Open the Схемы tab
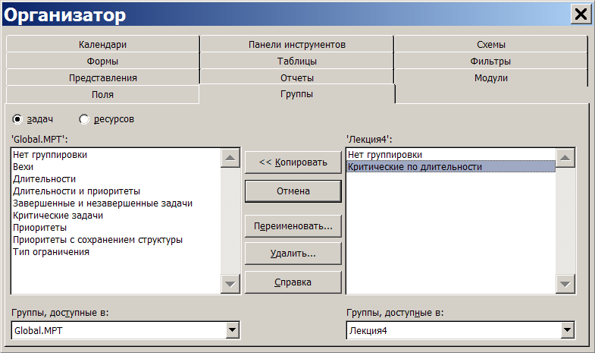Image resolution: width=595 pixels, height=353 pixels. point(491,45)
